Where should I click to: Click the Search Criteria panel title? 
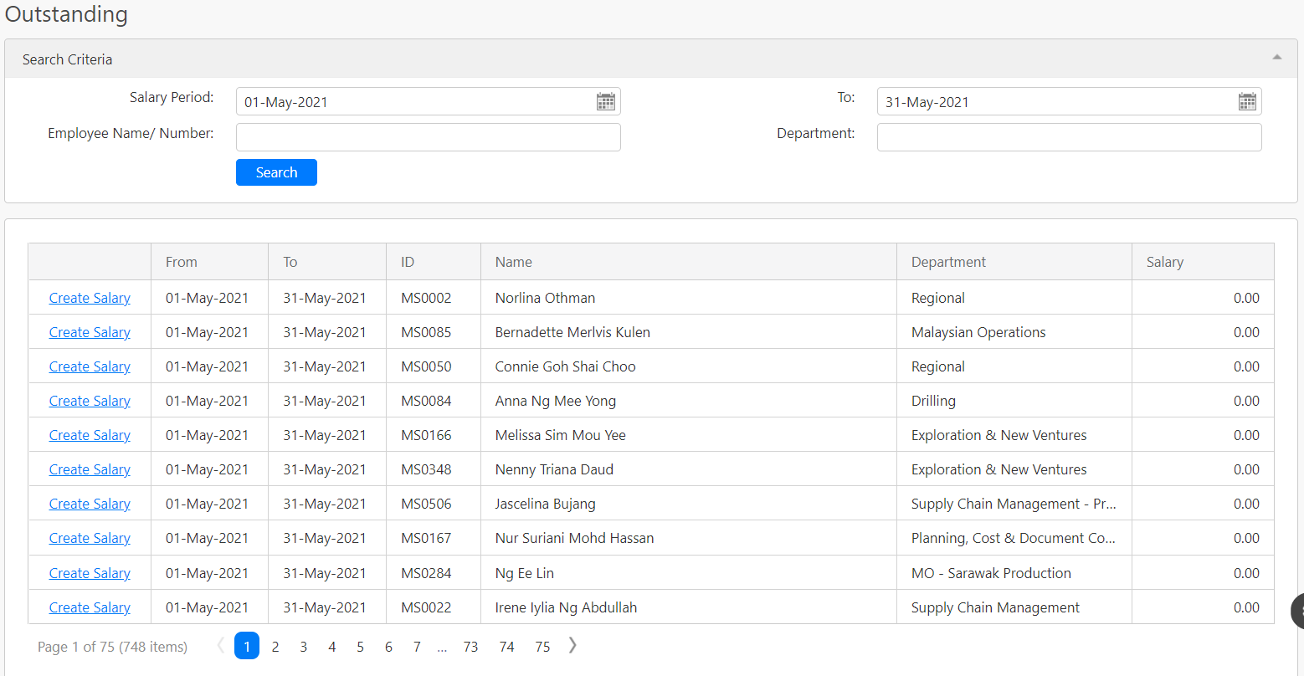tap(67, 59)
